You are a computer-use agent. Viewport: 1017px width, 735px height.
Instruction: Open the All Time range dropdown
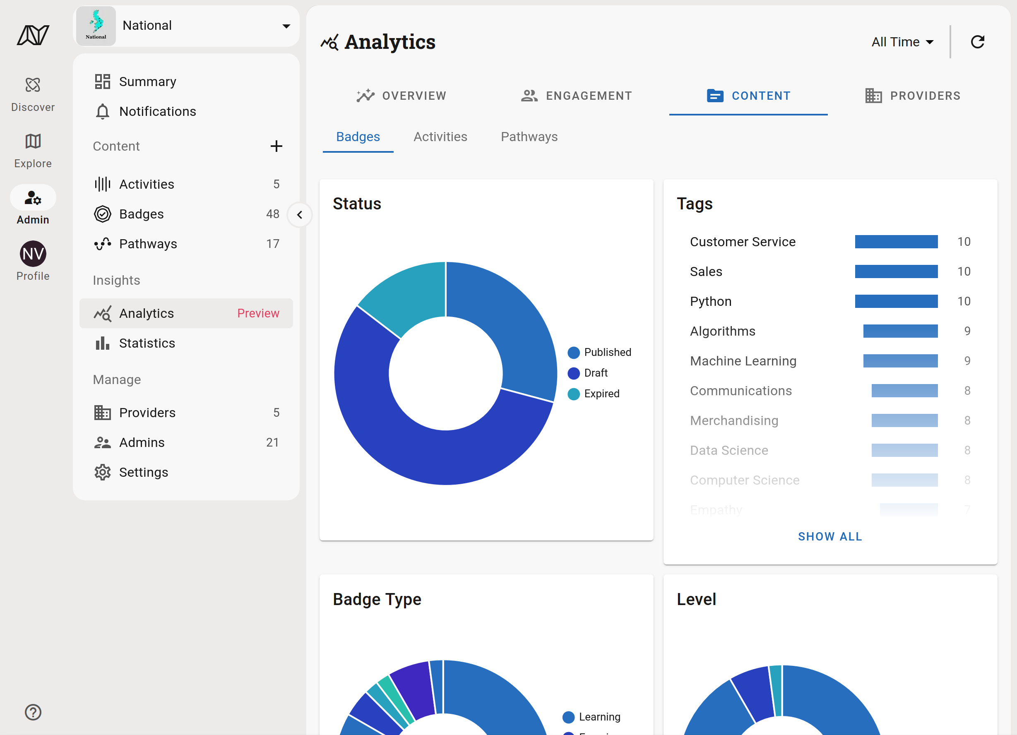[902, 42]
